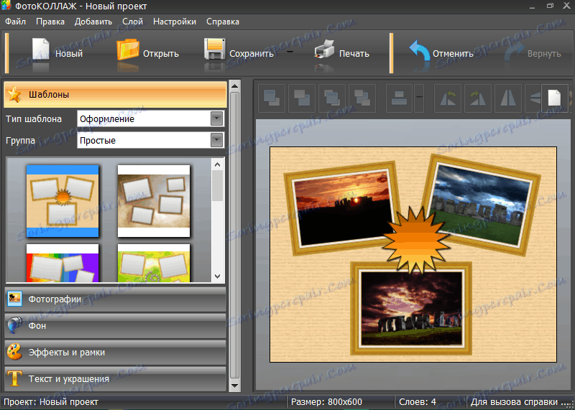Screen dimensions: 575x410
Task: Click the align layers icon
Action: pos(400,98)
